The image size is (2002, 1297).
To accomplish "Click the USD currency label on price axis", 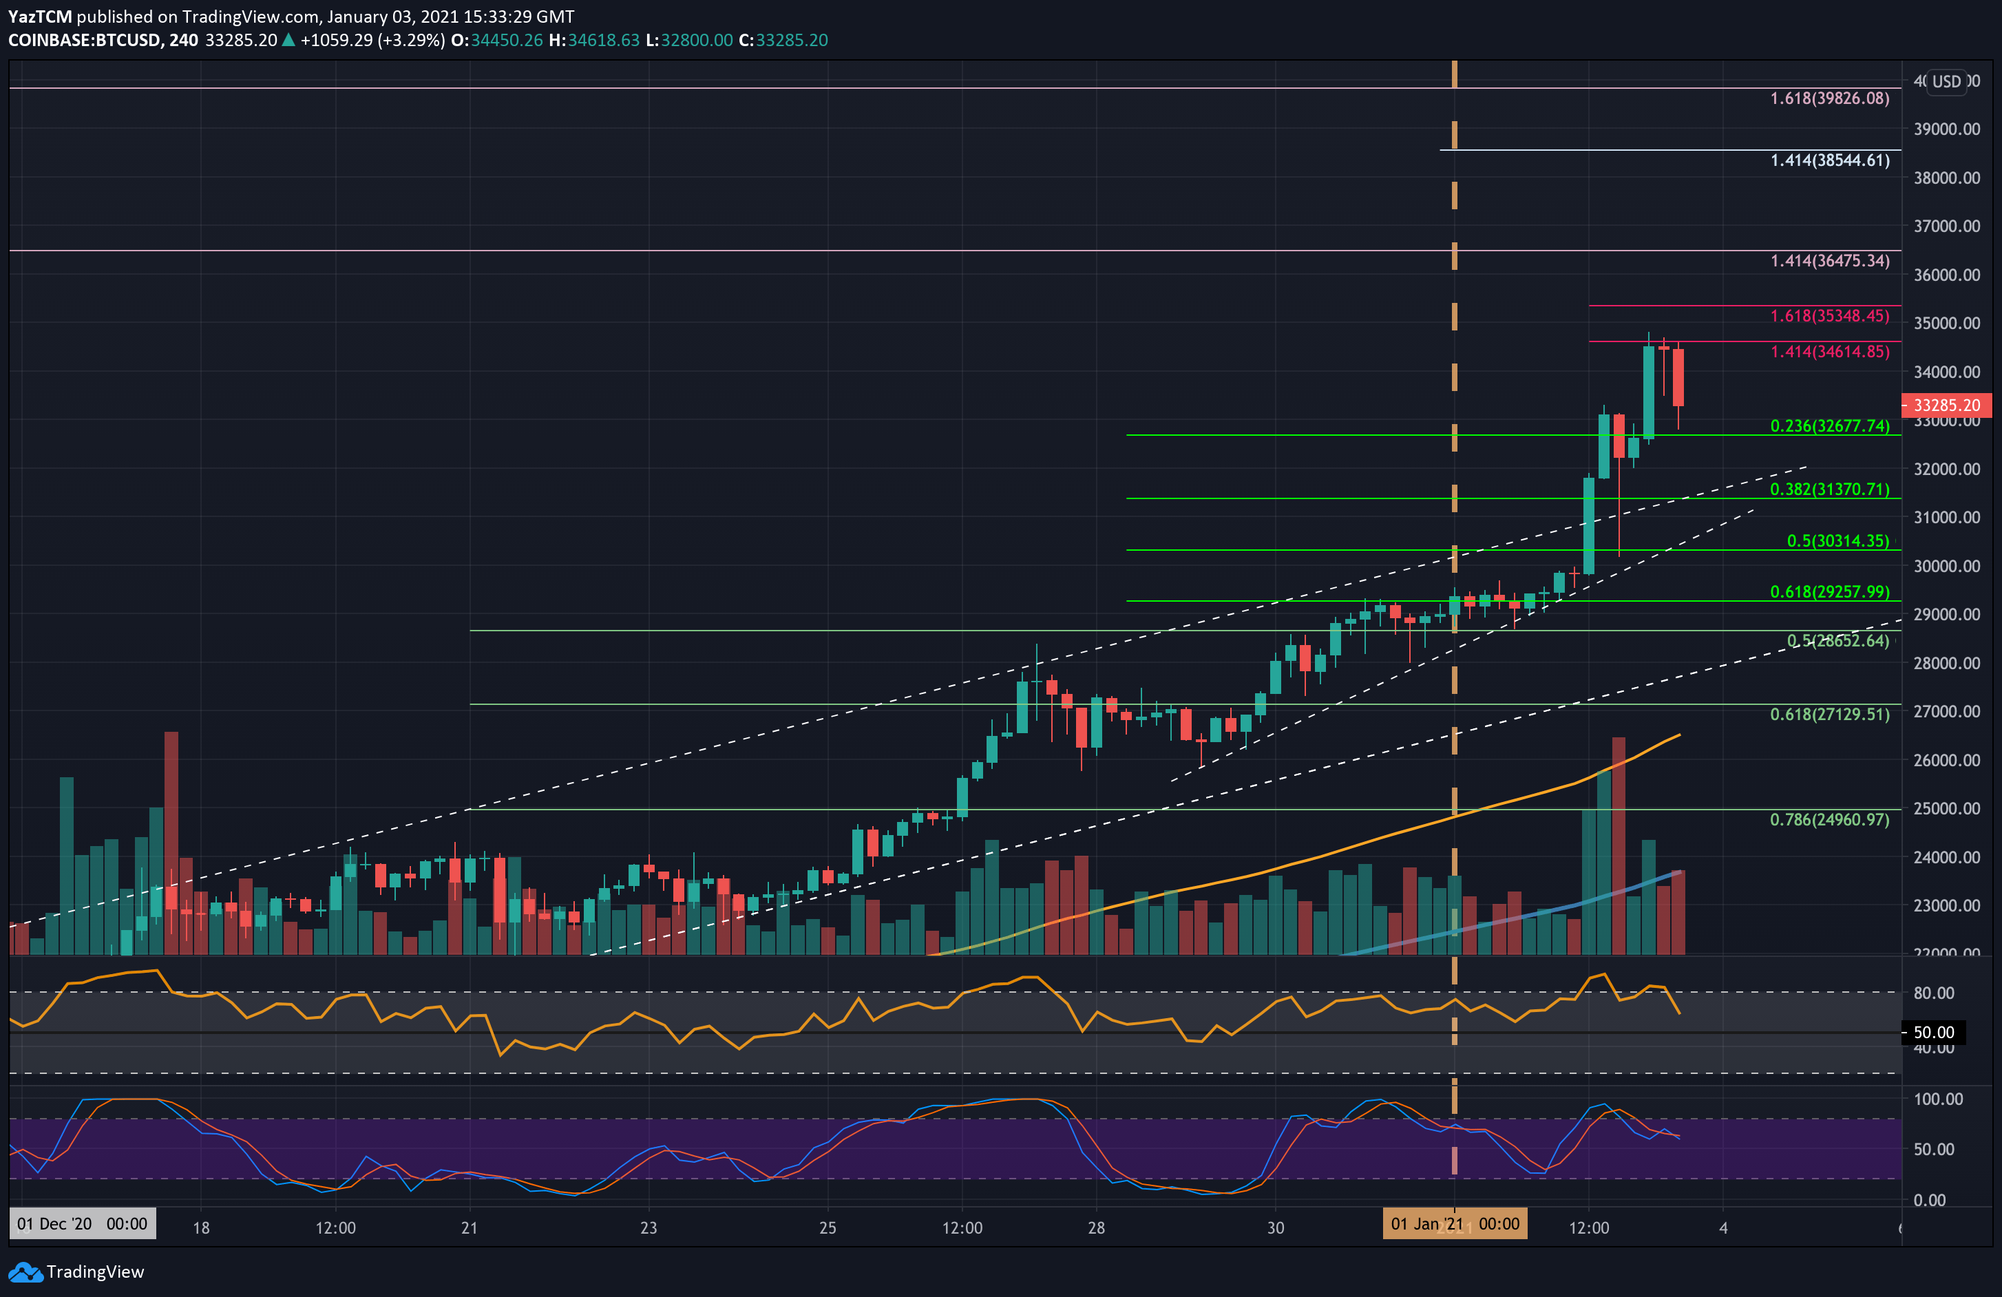I will tap(1946, 82).
